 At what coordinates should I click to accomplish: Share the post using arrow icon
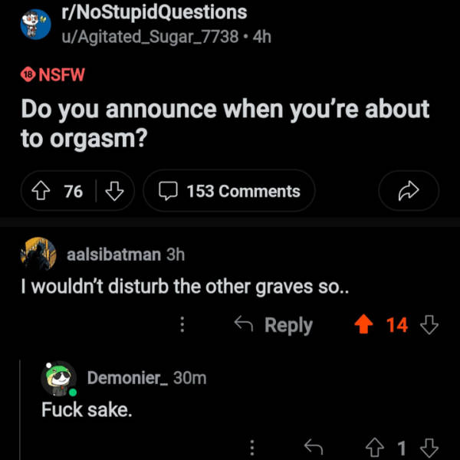click(409, 191)
